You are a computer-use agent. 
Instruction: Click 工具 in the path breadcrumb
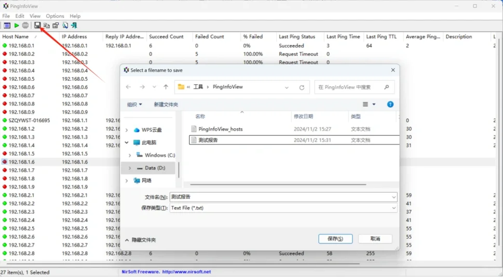(x=198, y=87)
